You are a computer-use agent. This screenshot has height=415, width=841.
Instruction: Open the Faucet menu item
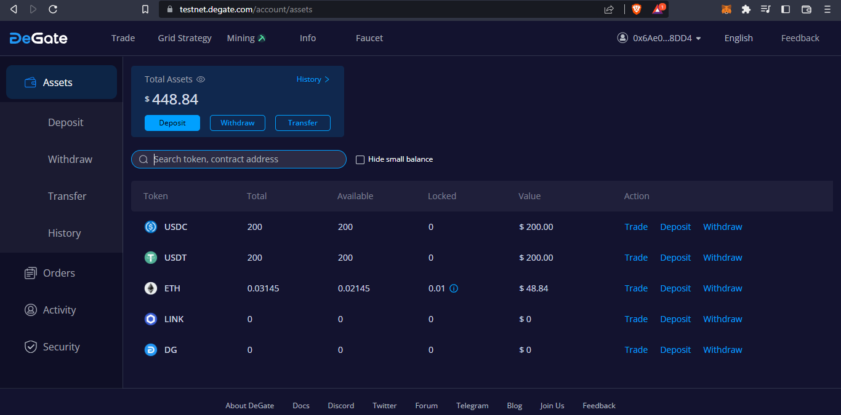click(369, 38)
